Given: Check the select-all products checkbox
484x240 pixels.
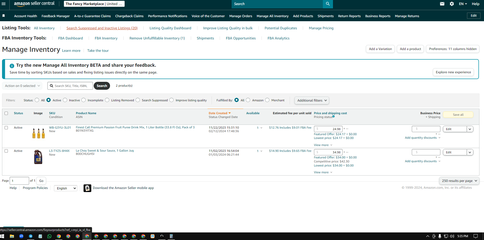Looking at the screenshot, I should [x=6, y=113].
